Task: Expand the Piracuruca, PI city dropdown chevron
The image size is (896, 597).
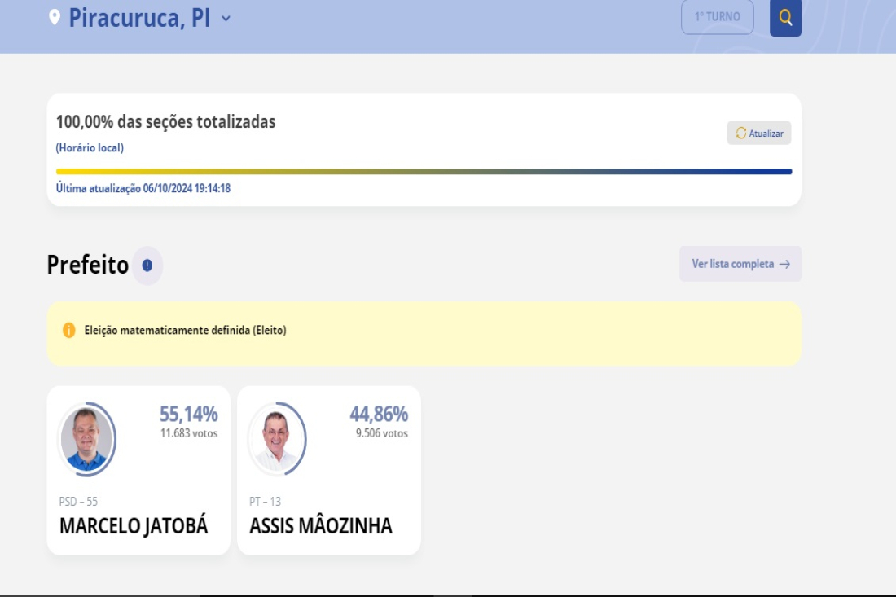Action: 226,18
